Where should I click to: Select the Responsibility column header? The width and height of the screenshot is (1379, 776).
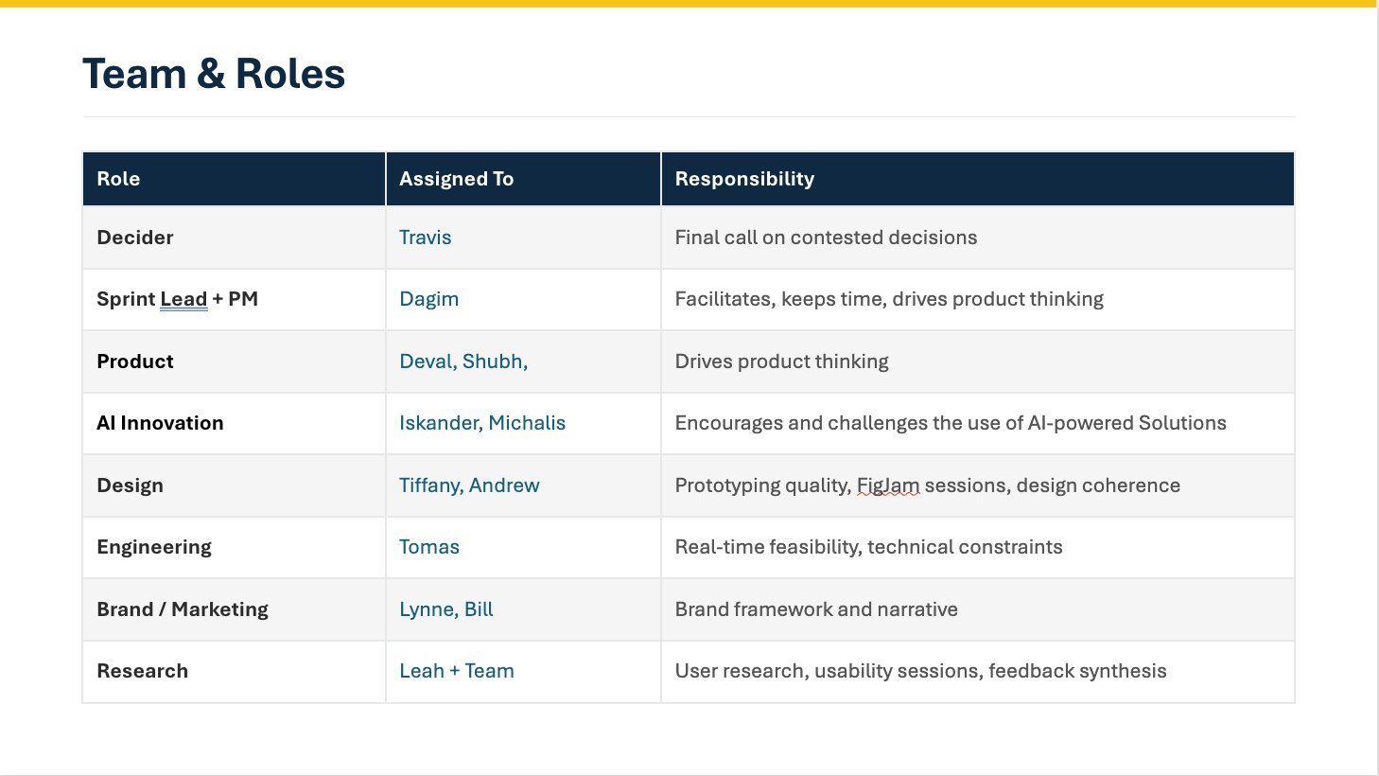click(x=744, y=178)
